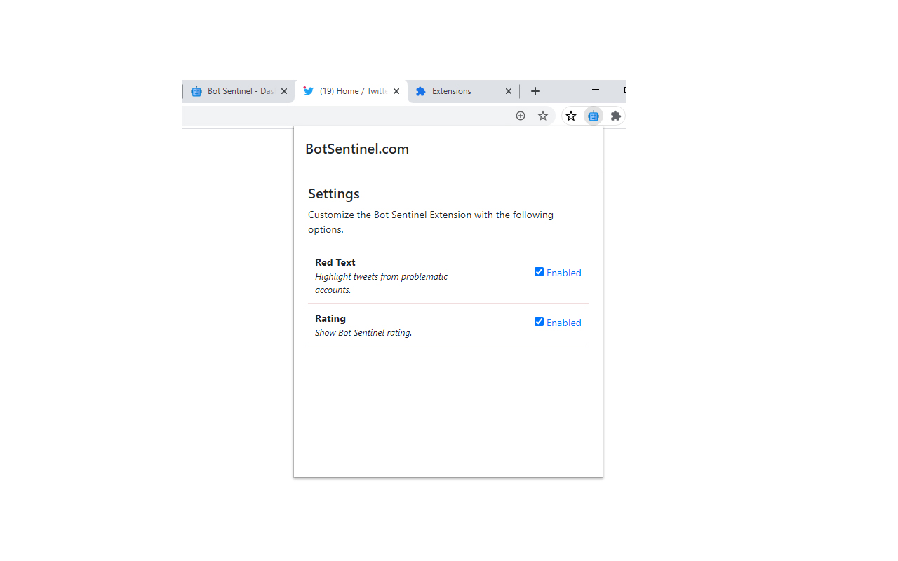Screen dimensions: 898x561
Task: Open the Extensions puzzle-piece menu icon
Action: [x=615, y=116]
